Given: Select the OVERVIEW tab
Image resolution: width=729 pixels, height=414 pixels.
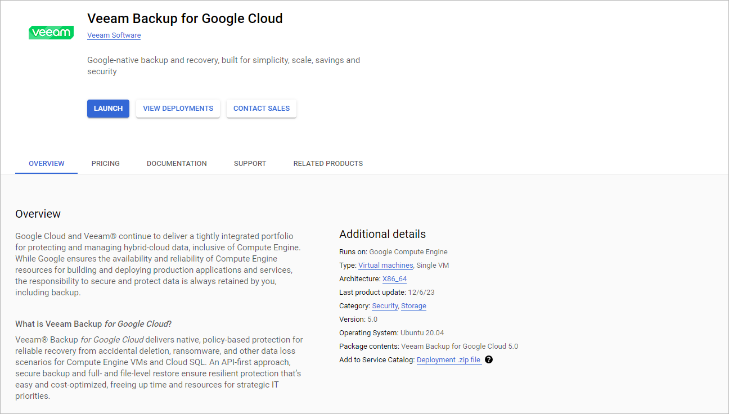Looking at the screenshot, I should (x=47, y=164).
